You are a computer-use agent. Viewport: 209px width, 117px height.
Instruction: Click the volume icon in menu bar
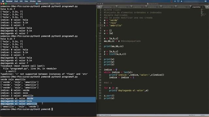coord(175,1)
